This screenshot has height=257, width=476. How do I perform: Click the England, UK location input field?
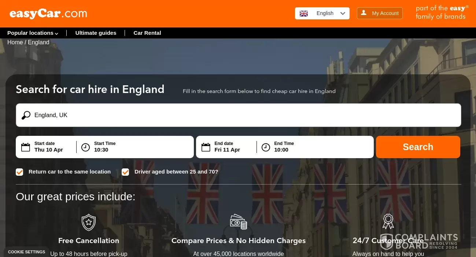(x=147, y=115)
